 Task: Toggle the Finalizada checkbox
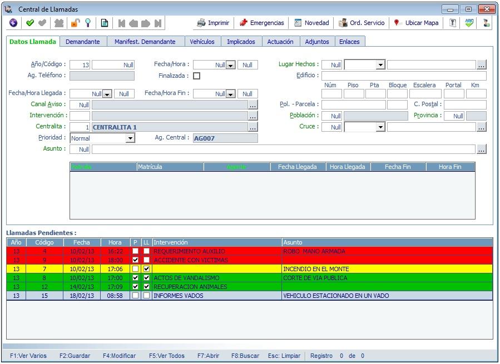pos(197,76)
